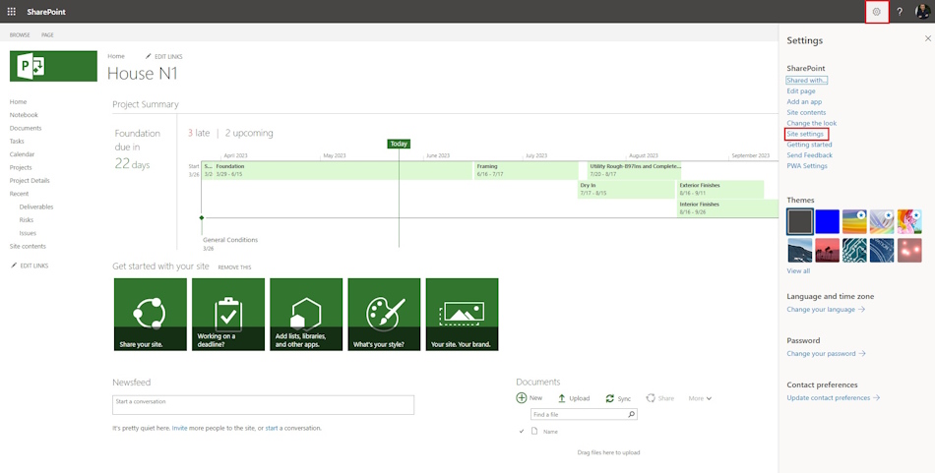Open Projects in left navigation
This screenshot has height=473, width=935.
tap(21, 167)
